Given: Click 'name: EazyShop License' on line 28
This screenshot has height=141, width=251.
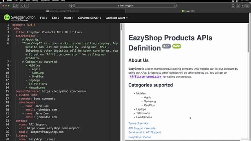Looking at the screenshot, I should coord(37,139).
